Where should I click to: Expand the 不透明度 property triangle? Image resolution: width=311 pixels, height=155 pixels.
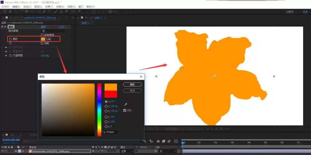click(6, 56)
